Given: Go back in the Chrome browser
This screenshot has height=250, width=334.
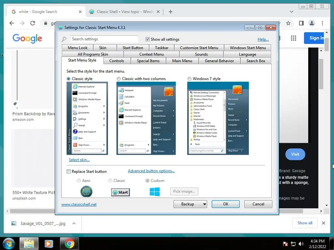Looking at the screenshot, I should [12, 23].
